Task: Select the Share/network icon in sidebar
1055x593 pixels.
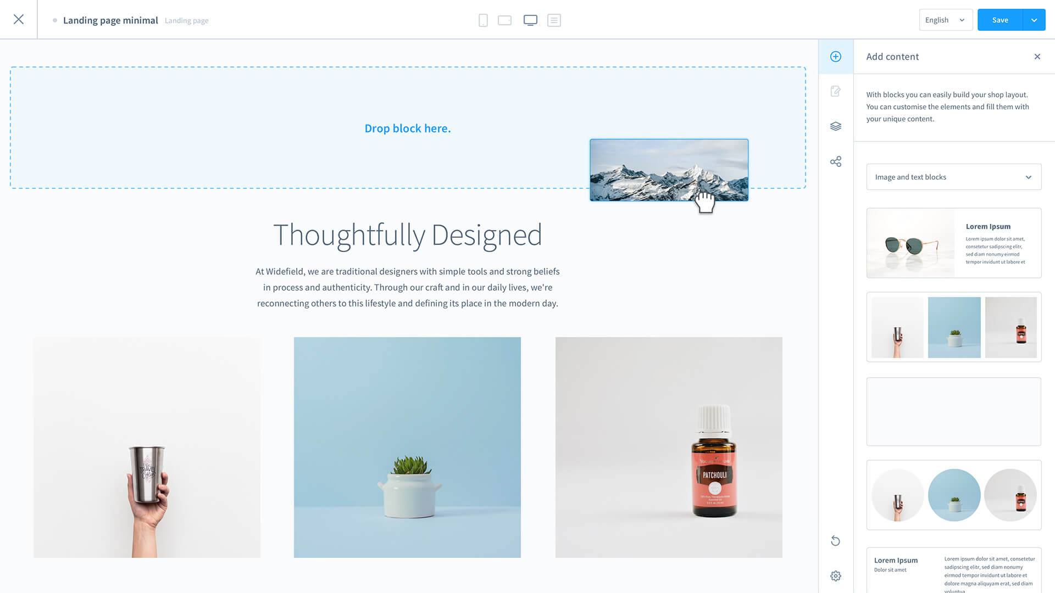Action: point(835,161)
